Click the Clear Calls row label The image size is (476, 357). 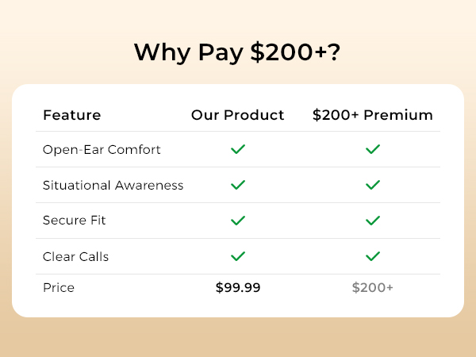coord(75,256)
